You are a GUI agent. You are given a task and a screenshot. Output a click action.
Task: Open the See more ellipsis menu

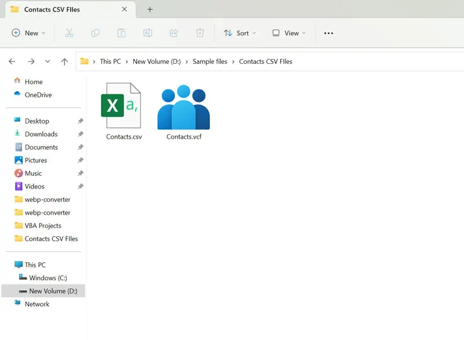point(328,33)
